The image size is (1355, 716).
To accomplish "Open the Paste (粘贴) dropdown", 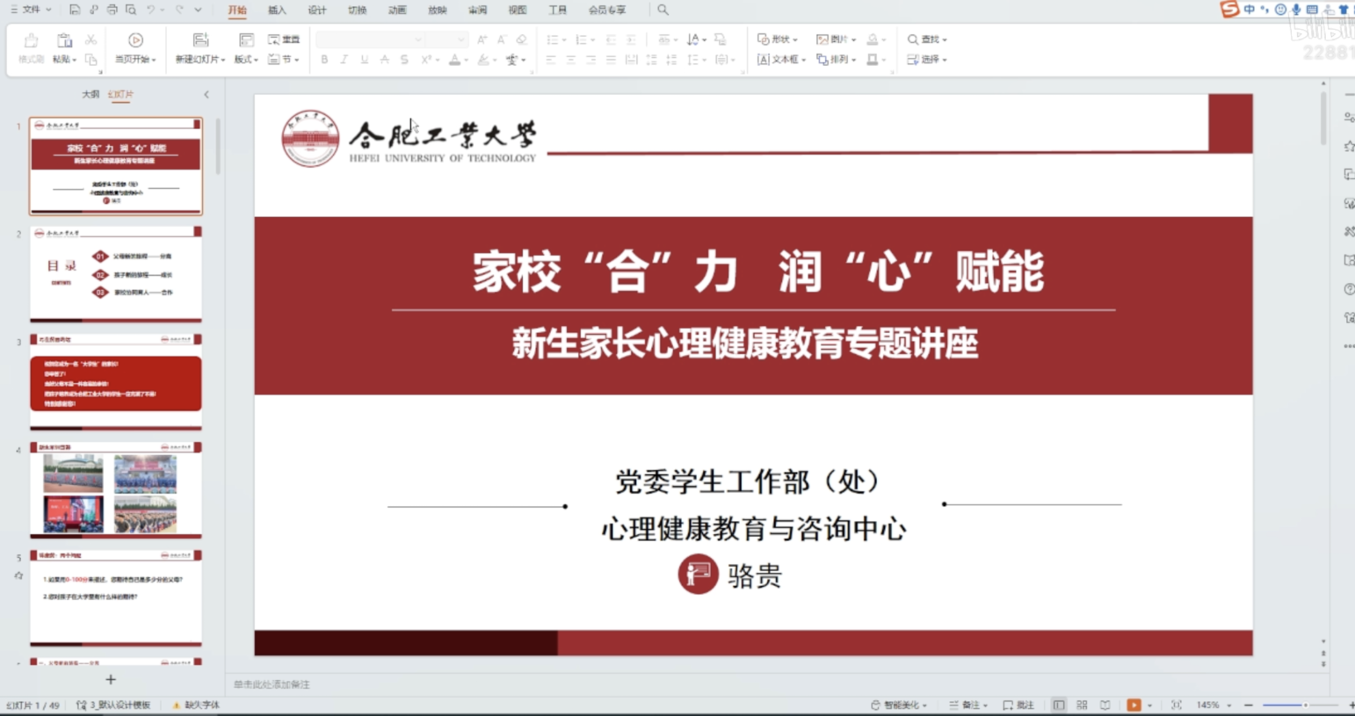I will click(x=64, y=60).
